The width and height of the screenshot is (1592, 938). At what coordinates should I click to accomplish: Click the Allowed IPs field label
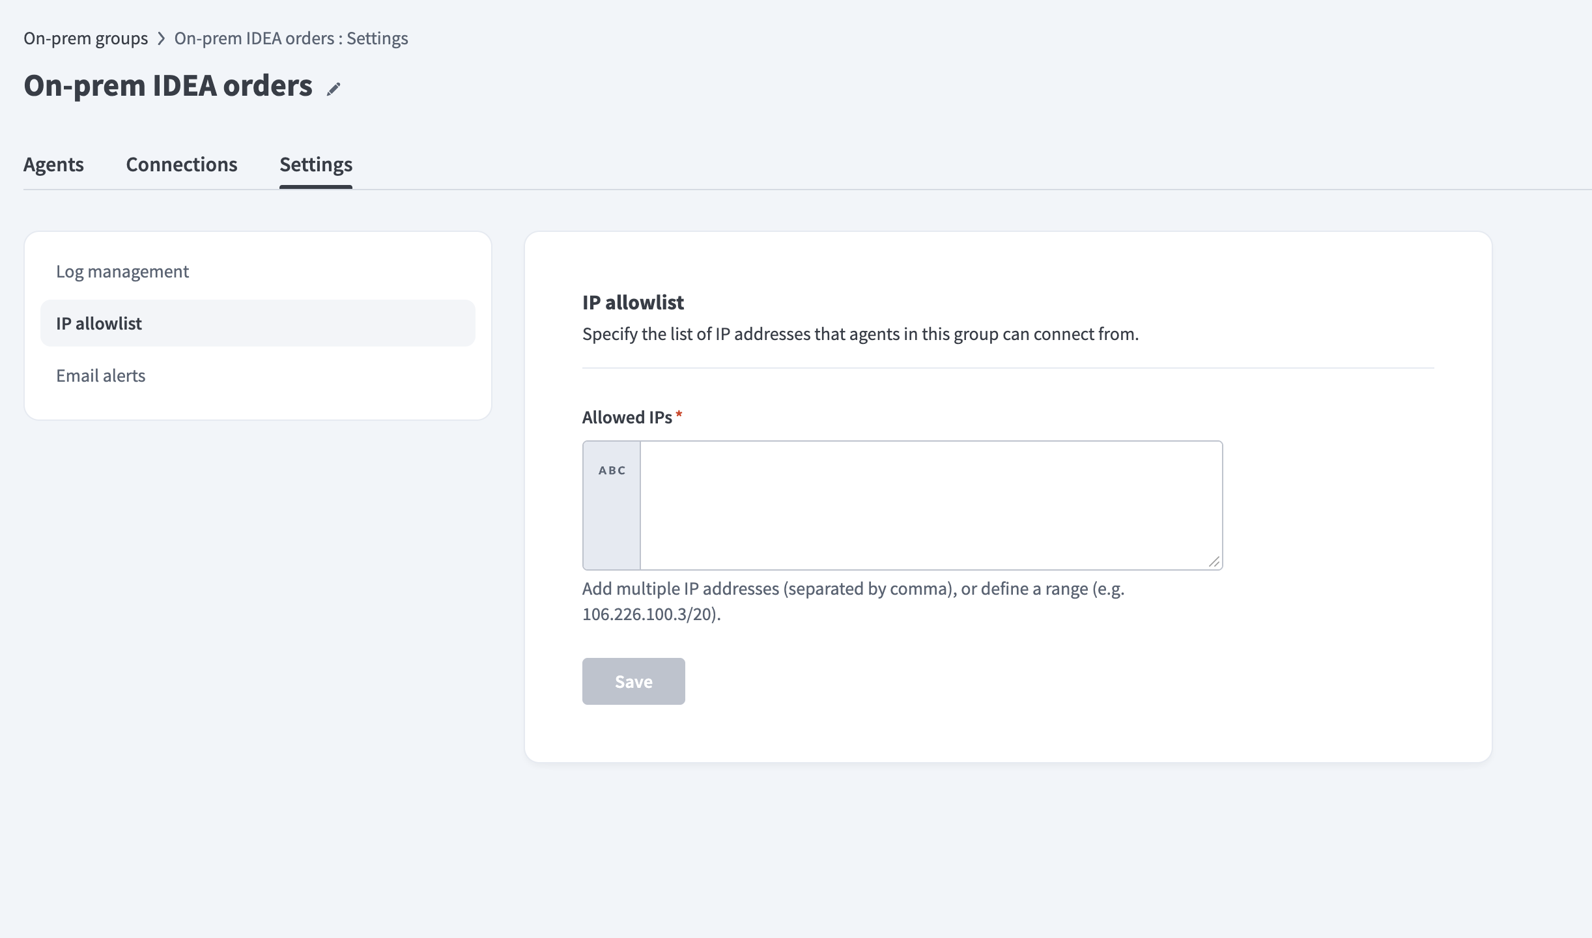(x=627, y=417)
